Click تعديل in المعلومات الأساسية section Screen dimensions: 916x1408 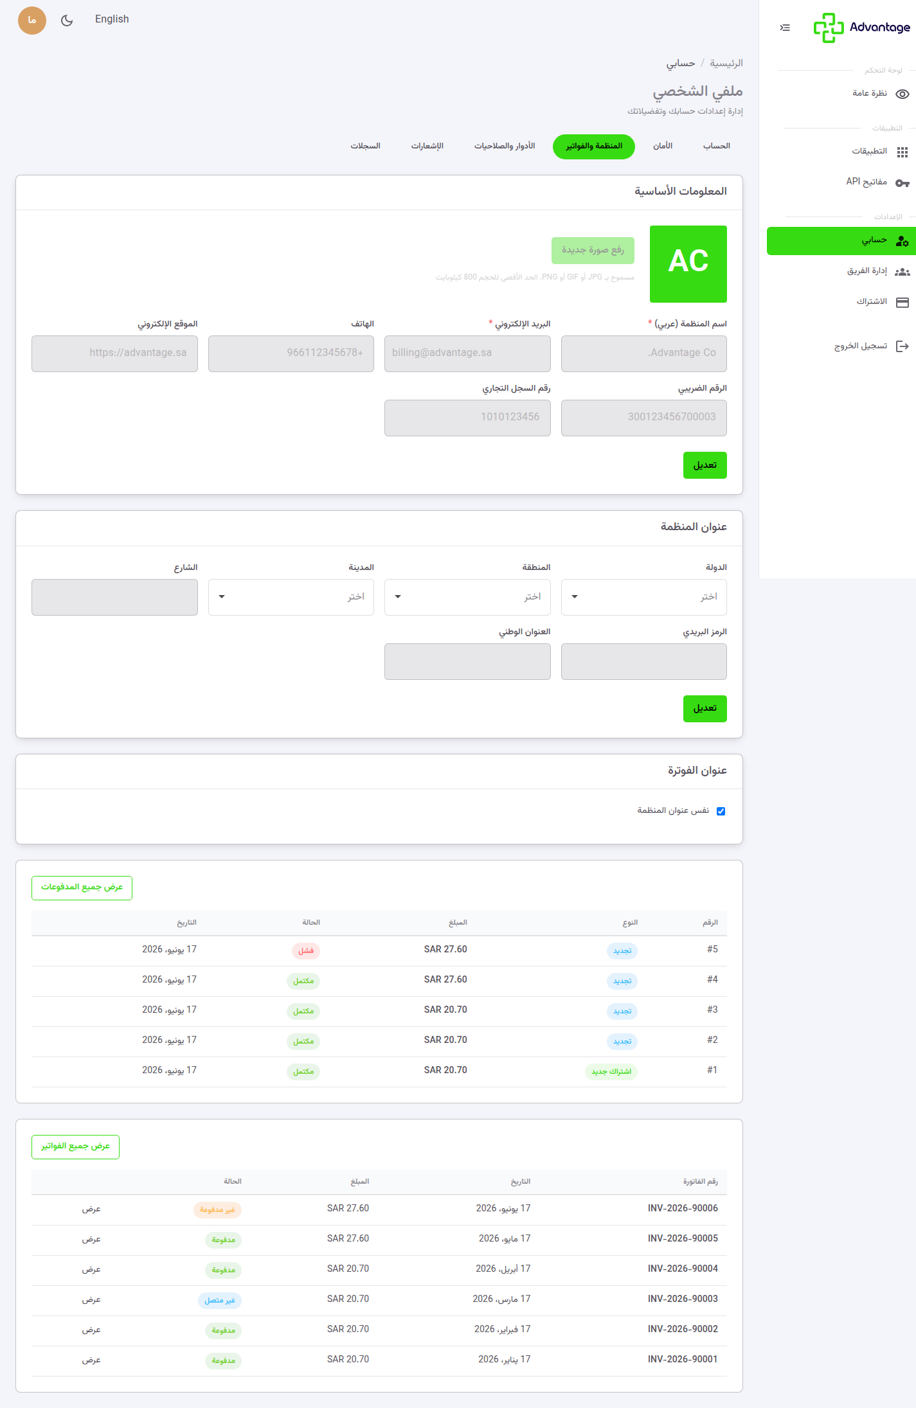click(x=705, y=465)
